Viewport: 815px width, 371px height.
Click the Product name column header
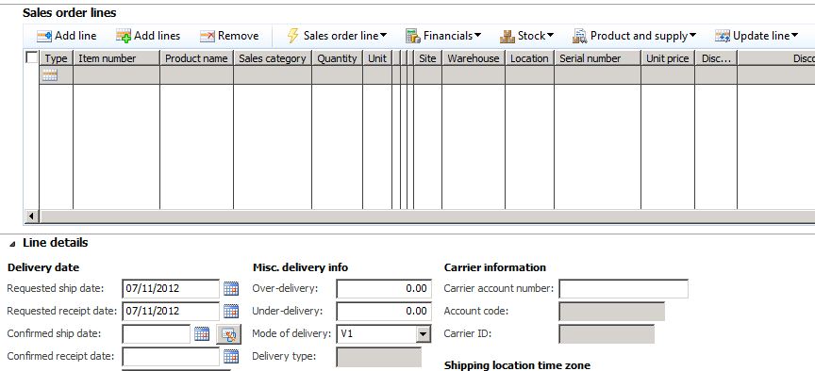[196, 58]
